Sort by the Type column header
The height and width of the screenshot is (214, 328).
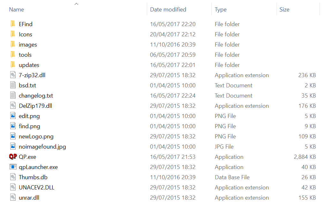220,10
